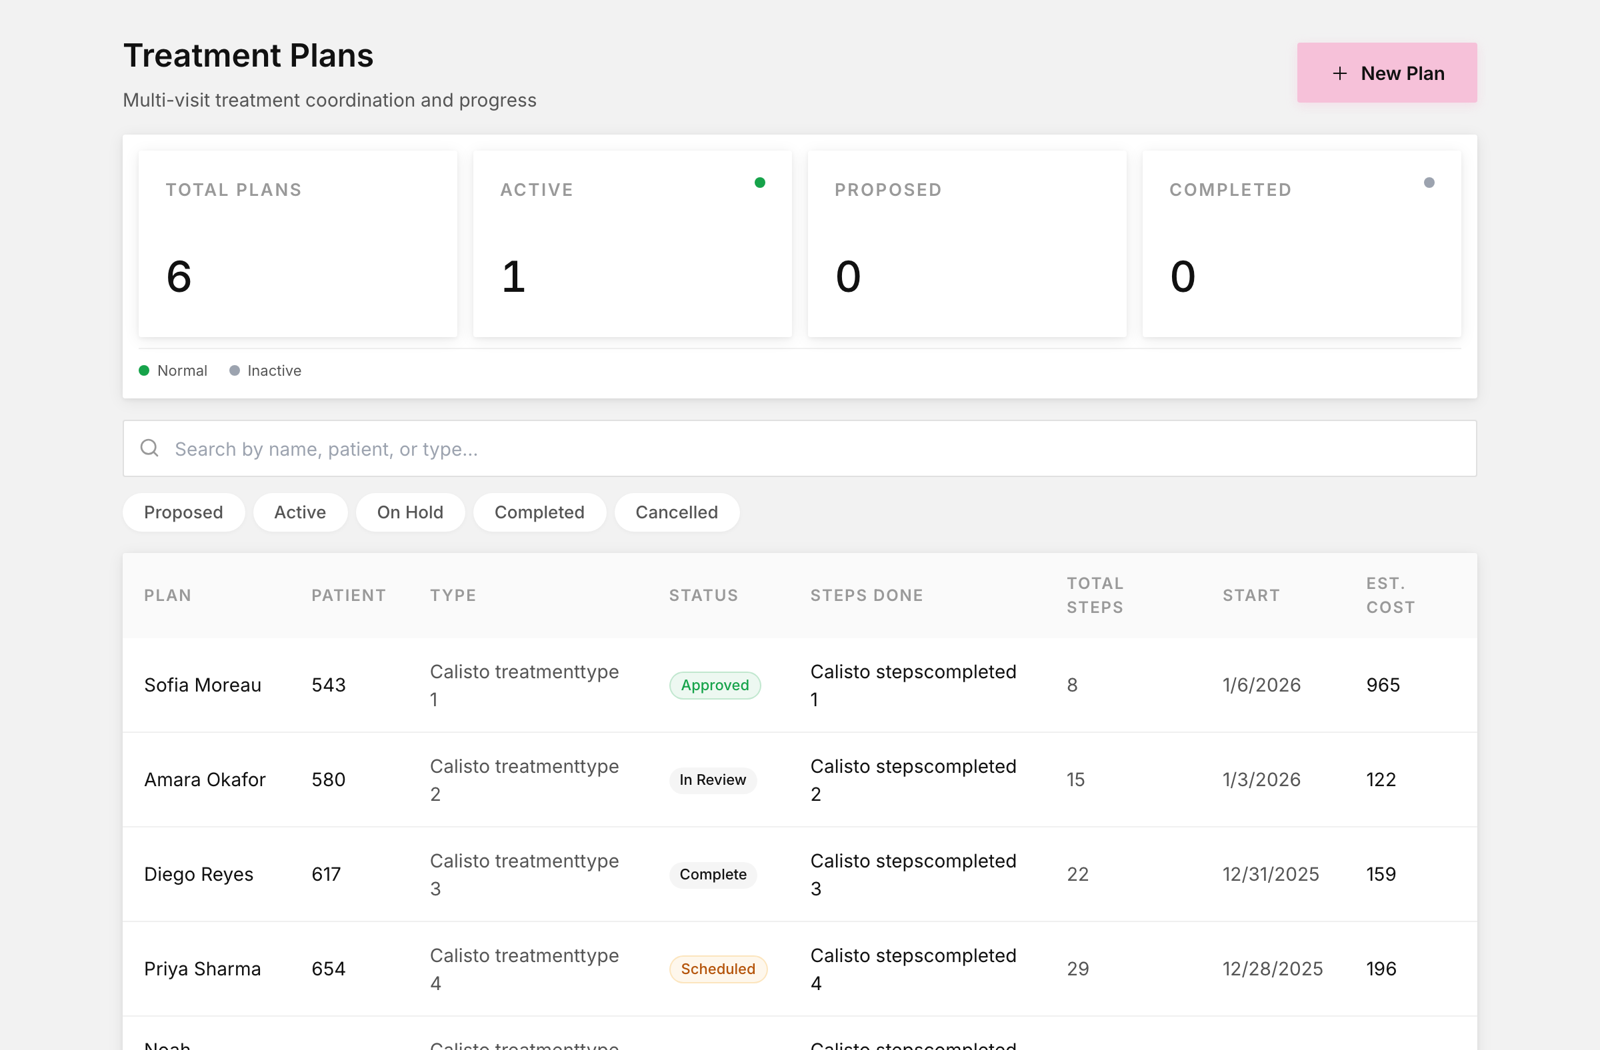Open the Active summary card
The height and width of the screenshot is (1050, 1600).
point(632,243)
